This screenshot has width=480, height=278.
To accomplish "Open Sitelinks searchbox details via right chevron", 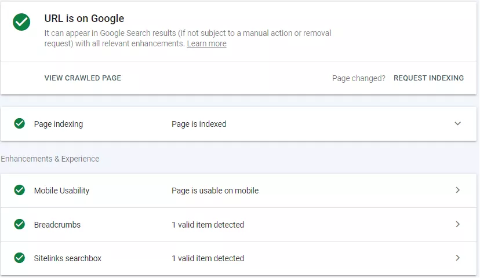I will (457, 258).
